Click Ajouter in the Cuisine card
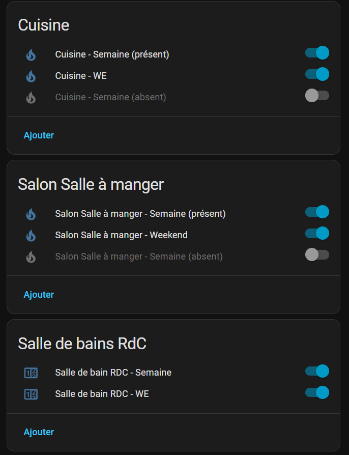 [x=39, y=135]
